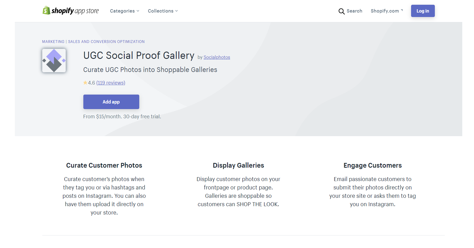Open Sales and Conversion Optimization breadcrumb

[106, 42]
